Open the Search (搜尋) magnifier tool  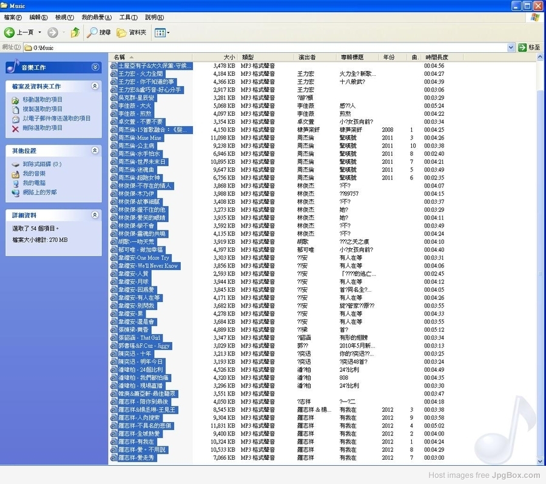(92, 32)
